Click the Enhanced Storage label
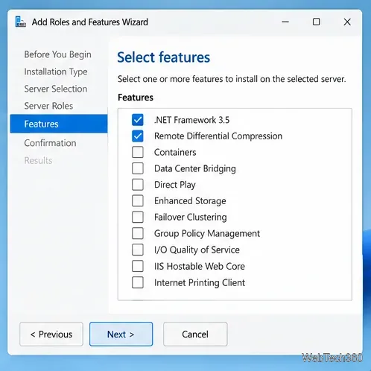The image size is (371, 371). click(x=190, y=201)
